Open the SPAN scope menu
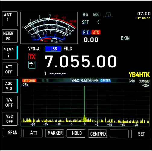This screenshot has height=151, width=152. [12, 133]
